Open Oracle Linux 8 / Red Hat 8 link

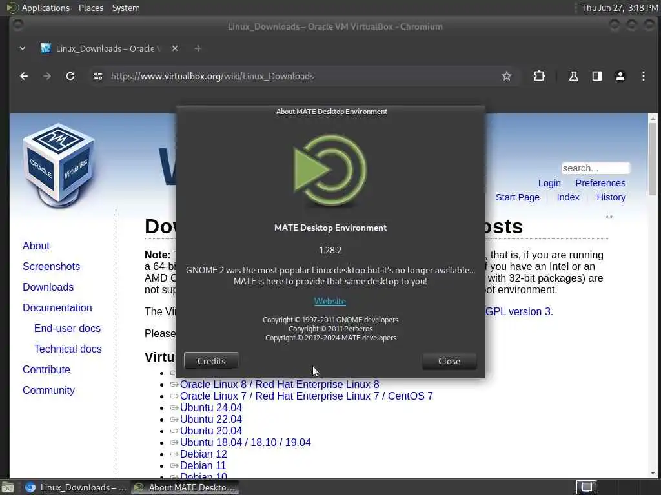pos(280,384)
